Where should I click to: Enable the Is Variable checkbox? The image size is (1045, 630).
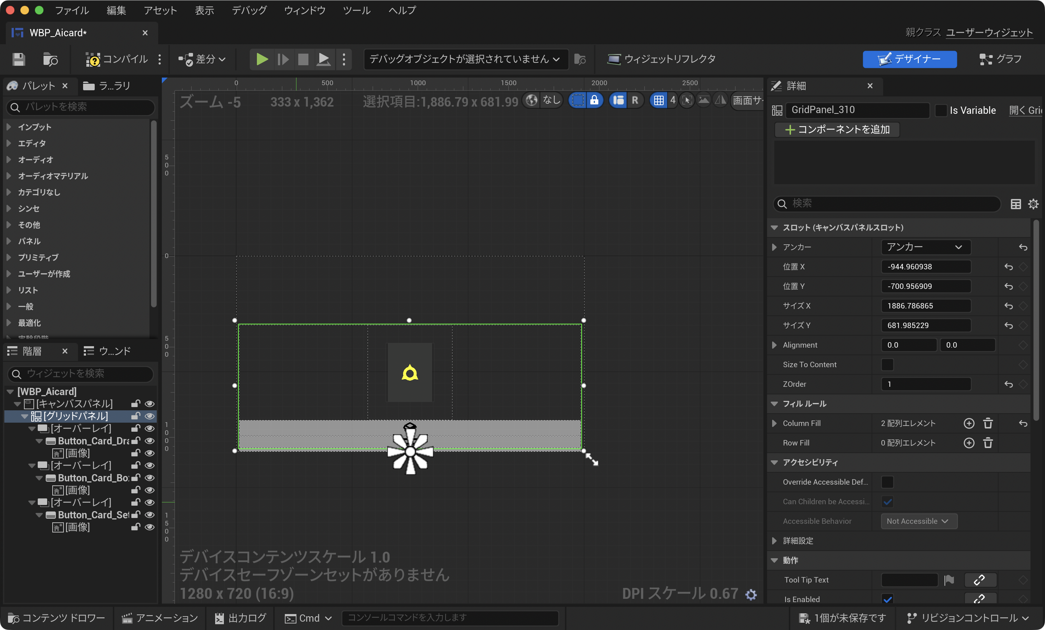tap(940, 110)
